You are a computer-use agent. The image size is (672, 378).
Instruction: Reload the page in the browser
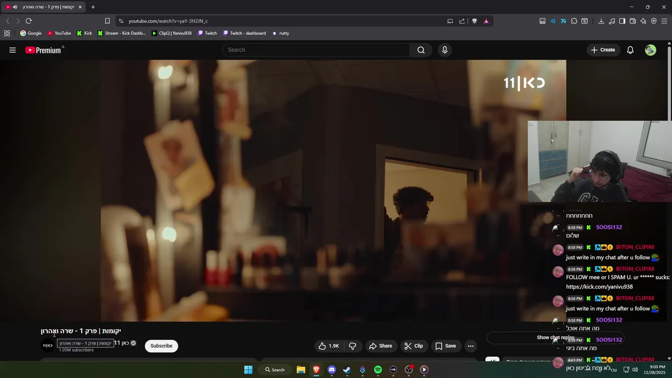click(x=28, y=21)
